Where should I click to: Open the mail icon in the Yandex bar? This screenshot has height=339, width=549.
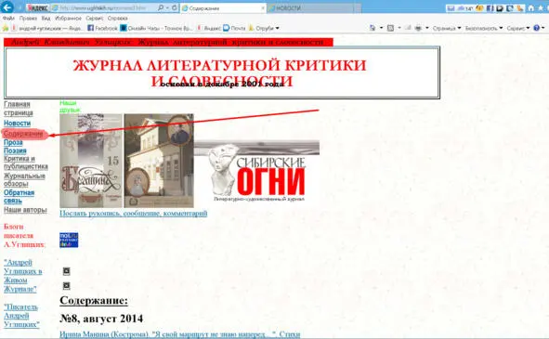[x=451, y=8]
